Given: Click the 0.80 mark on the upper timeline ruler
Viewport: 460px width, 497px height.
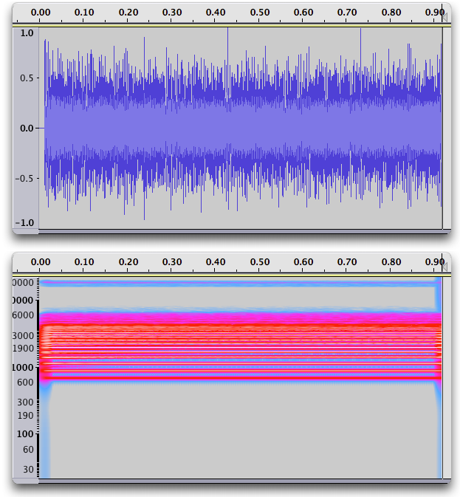Looking at the screenshot, I should pyautogui.click(x=391, y=13).
